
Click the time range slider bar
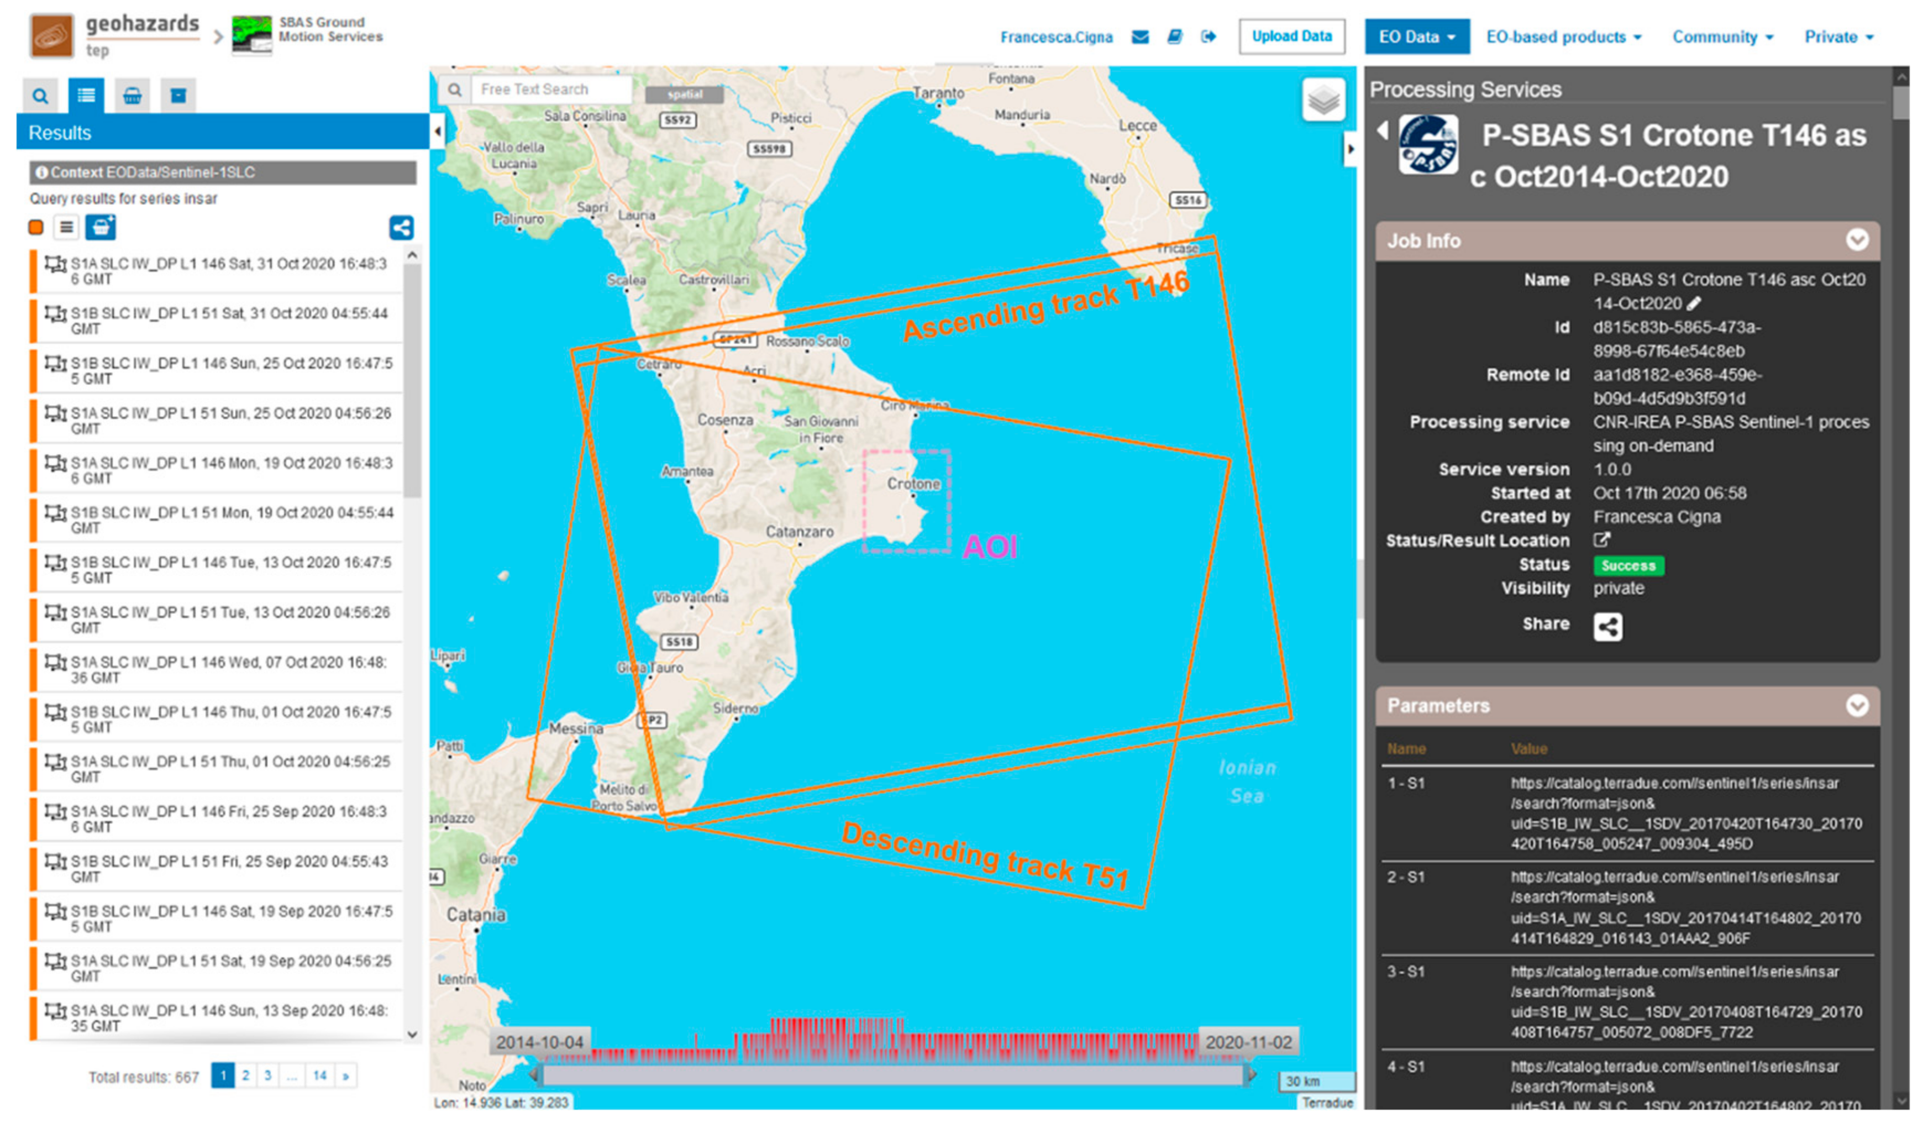tap(893, 1075)
